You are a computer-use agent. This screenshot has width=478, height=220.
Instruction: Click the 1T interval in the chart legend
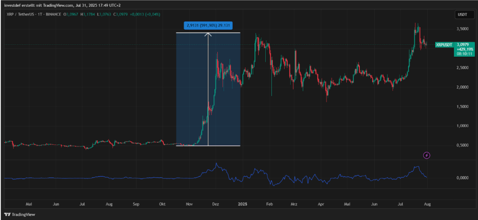pos(41,15)
